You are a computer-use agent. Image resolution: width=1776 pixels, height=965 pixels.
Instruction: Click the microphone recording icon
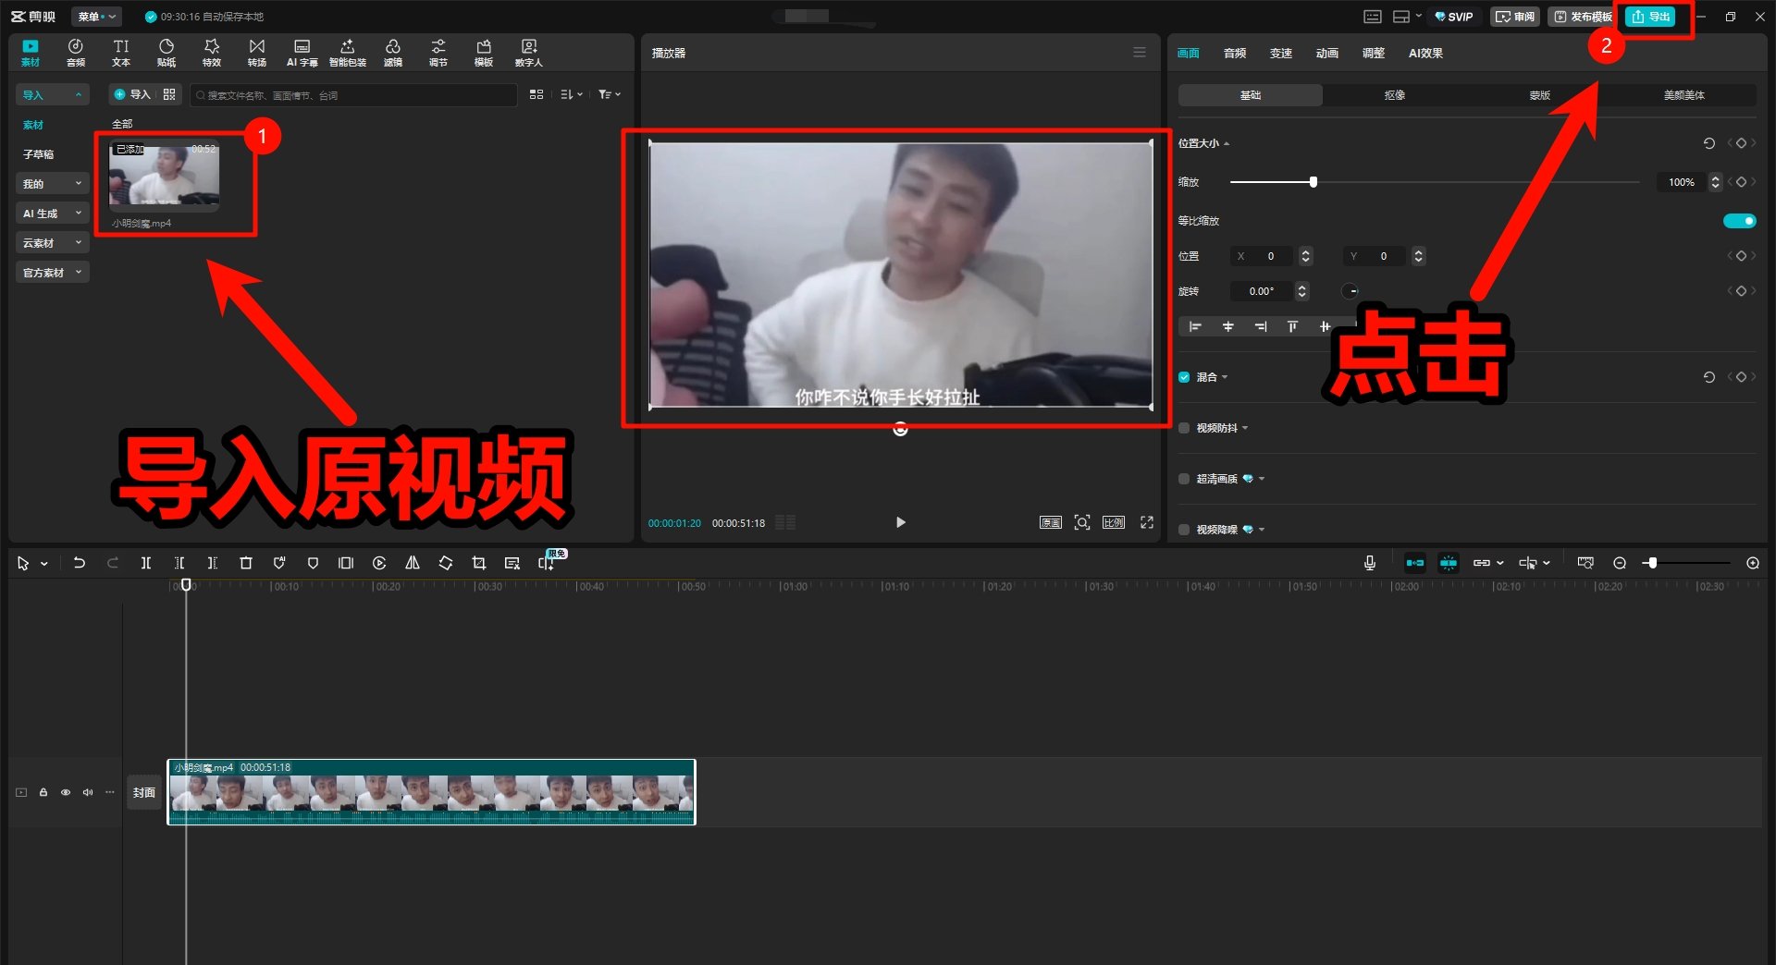pyautogui.click(x=1369, y=562)
